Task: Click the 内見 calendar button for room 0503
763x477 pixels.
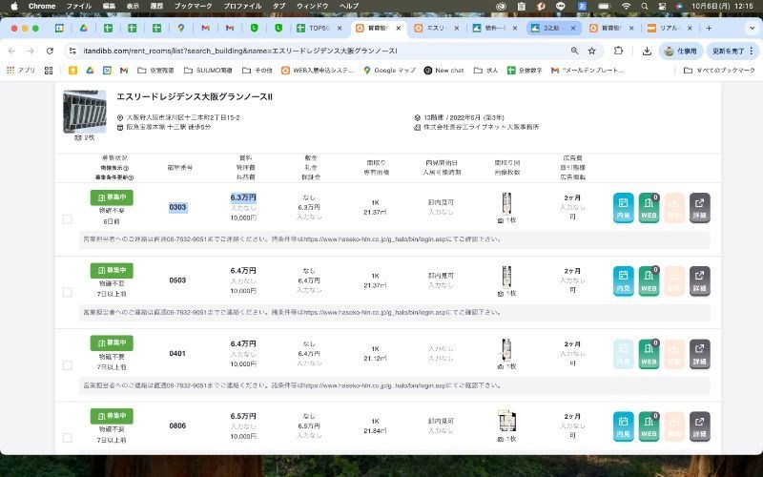Action: (623, 280)
